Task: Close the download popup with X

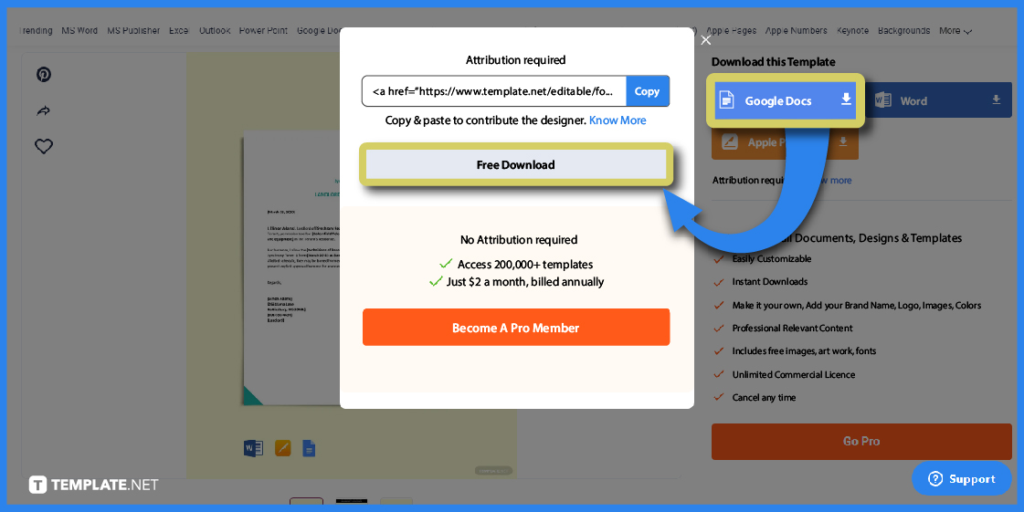Action: click(706, 40)
